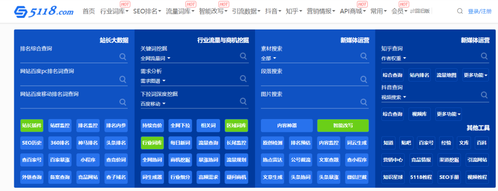Image resolution: width=498 pixels, height=191 pixels.
Task: Expand 更多功能 next to 视频库
Action: [449, 114]
